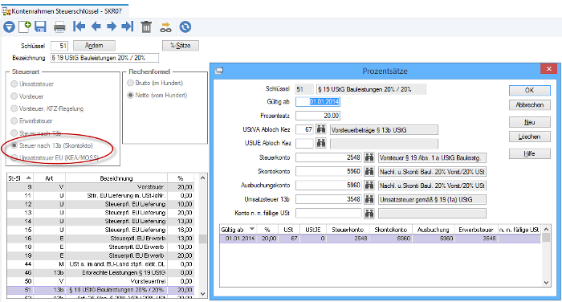Select Vorsteuer, KFZ-Regelung option
The width and height of the screenshot is (562, 302).
point(14,108)
